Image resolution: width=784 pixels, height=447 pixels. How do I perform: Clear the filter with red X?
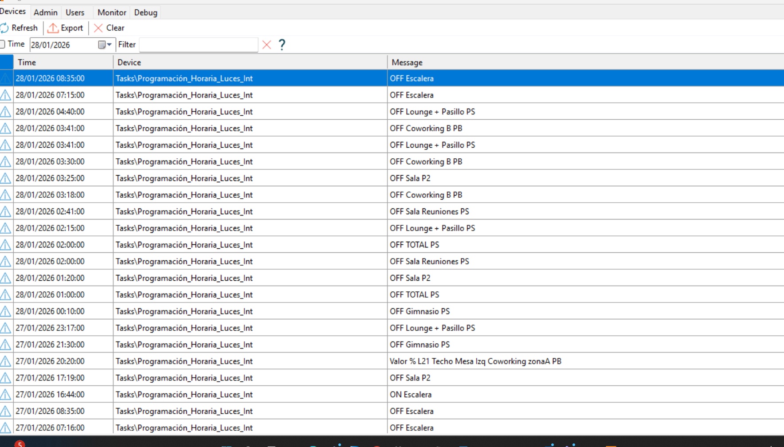[x=267, y=45]
